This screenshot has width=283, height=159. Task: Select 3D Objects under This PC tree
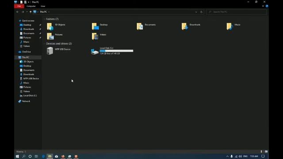(x=28, y=62)
